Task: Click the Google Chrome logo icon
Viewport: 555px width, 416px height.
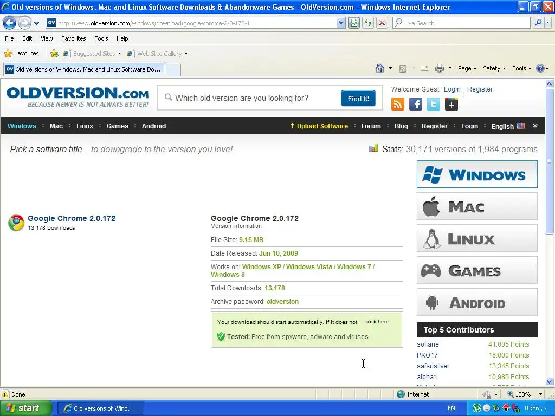Action: click(x=16, y=223)
